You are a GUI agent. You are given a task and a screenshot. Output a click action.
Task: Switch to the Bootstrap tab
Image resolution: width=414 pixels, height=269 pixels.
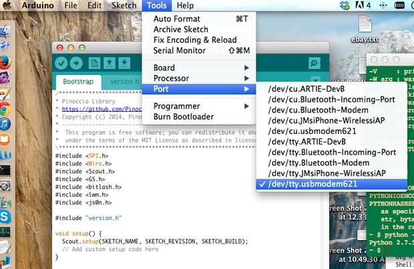click(x=78, y=82)
